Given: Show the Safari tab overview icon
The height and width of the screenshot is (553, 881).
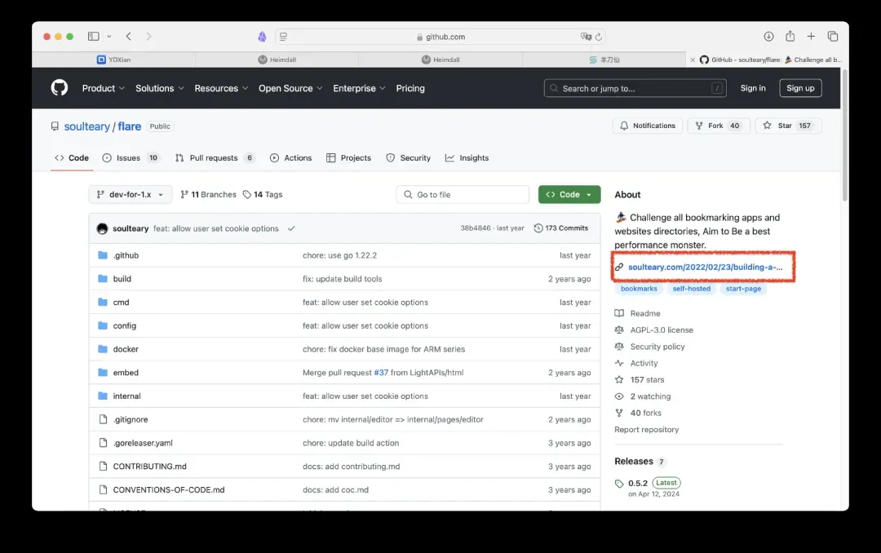Looking at the screenshot, I should pyautogui.click(x=833, y=37).
